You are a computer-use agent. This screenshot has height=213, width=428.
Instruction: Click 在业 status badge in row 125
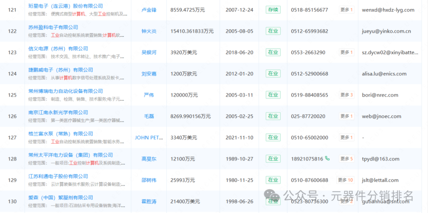273,95
